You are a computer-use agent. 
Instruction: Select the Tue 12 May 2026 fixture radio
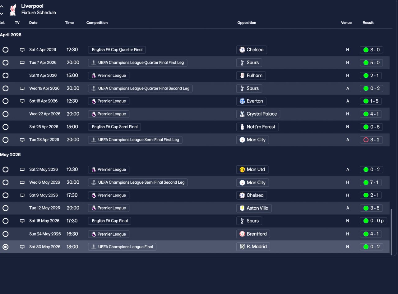coord(5,208)
